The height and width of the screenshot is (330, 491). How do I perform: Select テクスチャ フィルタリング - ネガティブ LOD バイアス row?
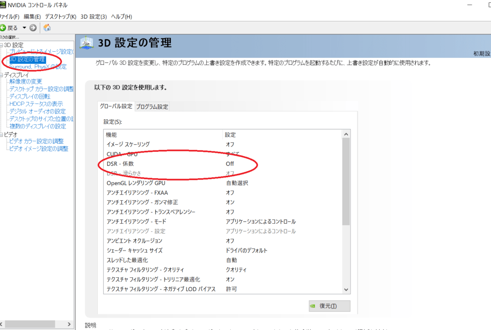[x=222, y=289]
